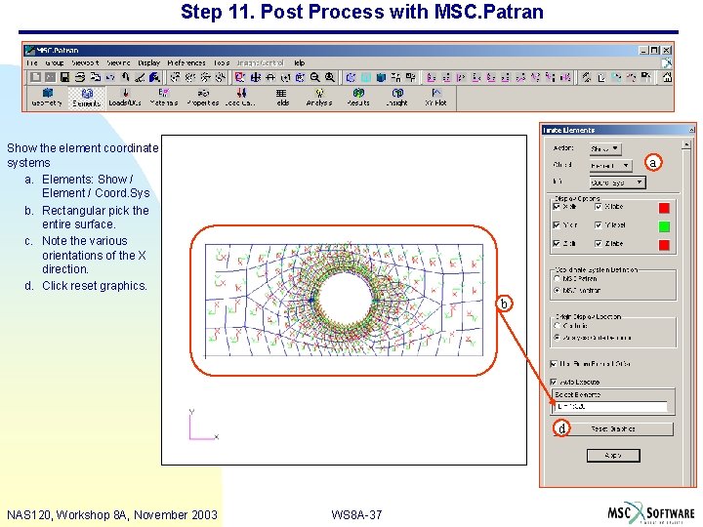703x527 pixels.
Task: Toggle the X axis display checkbox
Action: pyautogui.click(x=557, y=207)
